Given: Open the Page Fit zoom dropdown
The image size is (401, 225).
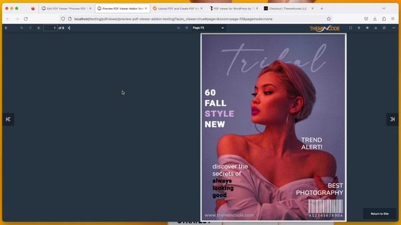Looking at the screenshot, I should pyautogui.click(x=208, y=27).
